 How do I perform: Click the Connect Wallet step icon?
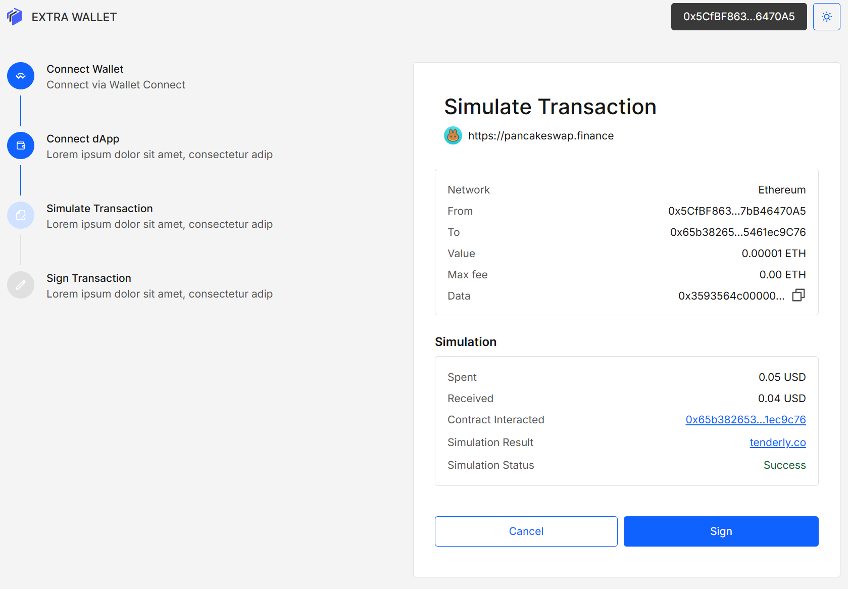(21, 76)
